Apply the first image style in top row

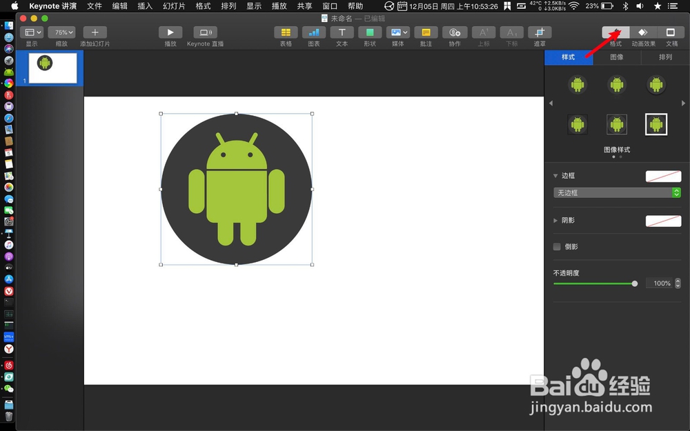click(578, 84)
